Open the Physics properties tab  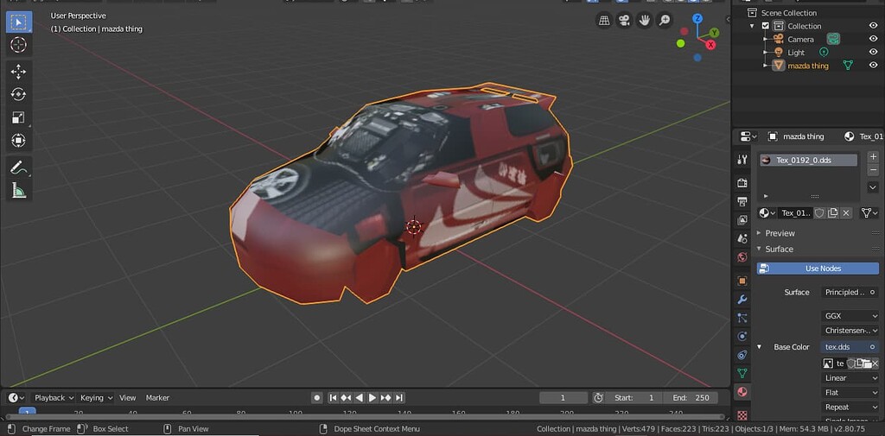(x=742, y=336)
